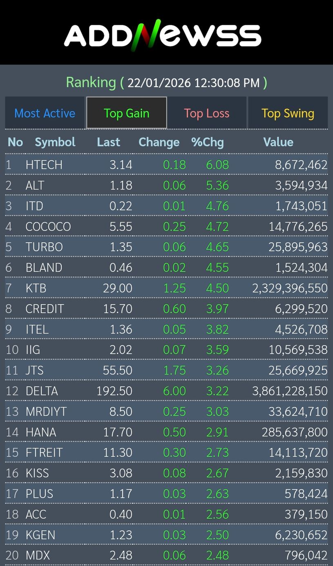Open the DELTA stock entry
The height and width of the screenshot is (566, 333).
pos(42,391)
